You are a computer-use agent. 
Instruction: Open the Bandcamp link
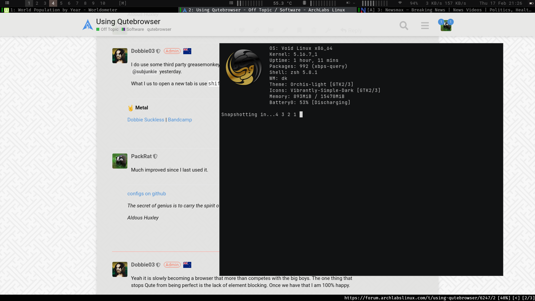(x=180, y=120)
